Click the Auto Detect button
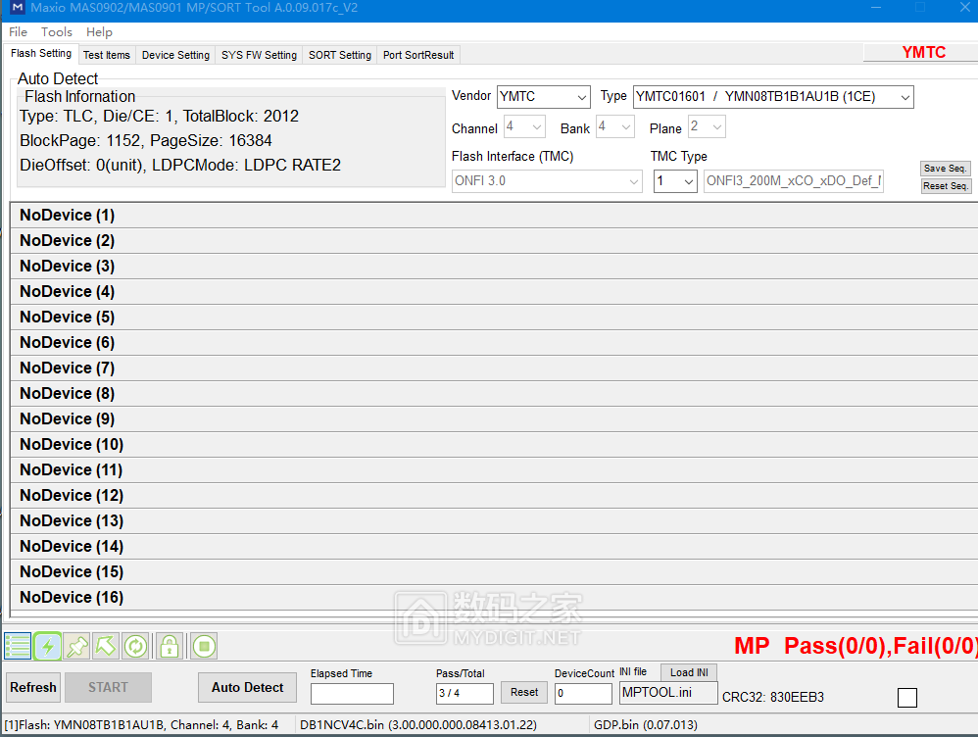The width and height of the screenshot is (978, 737). [247, 687]
